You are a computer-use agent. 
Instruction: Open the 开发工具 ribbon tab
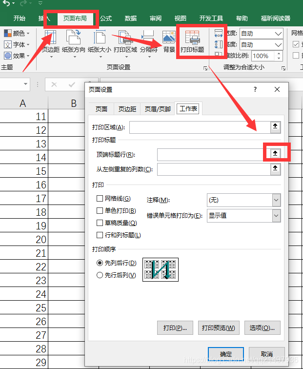[x=211, y=19]
